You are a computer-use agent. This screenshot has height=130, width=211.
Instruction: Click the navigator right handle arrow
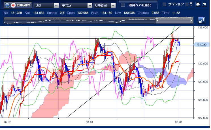pos(191,21)
